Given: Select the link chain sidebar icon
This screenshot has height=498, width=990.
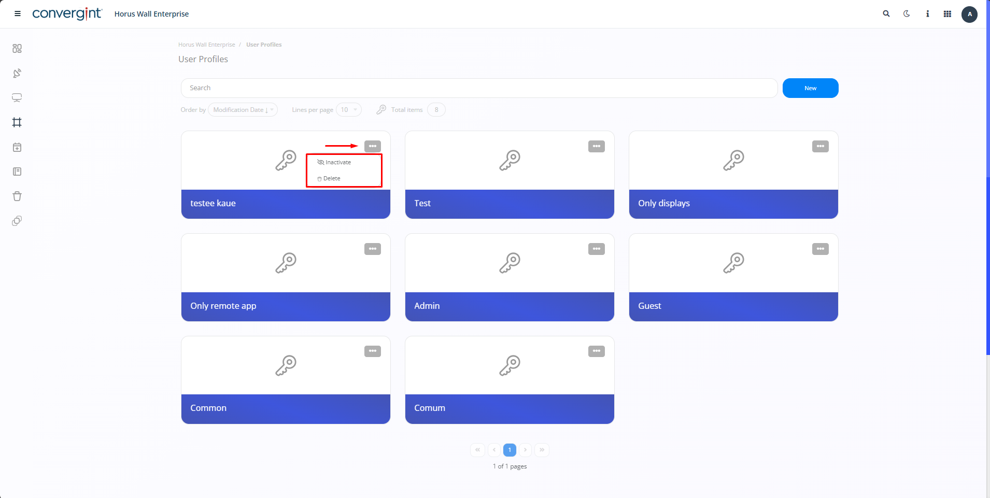Looking at the screenshot, I should click(x=17, y=221).
